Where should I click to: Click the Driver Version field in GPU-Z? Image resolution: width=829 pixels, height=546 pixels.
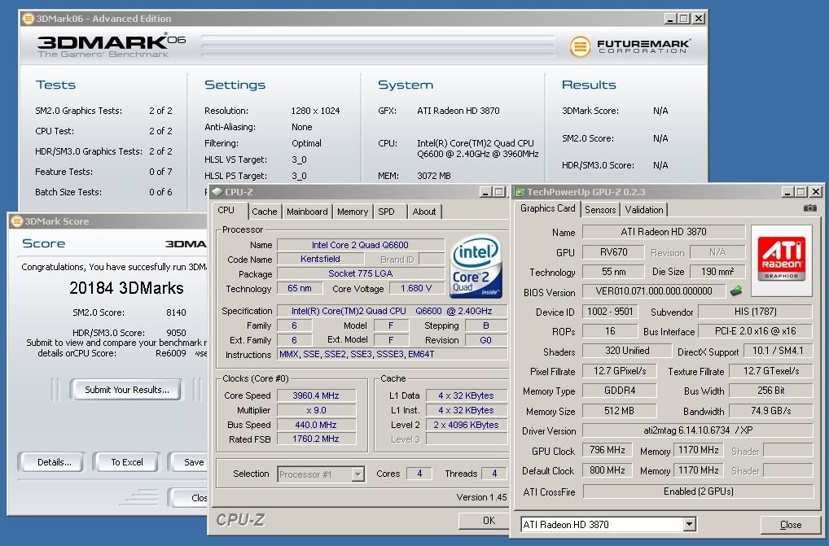[697, 430]
